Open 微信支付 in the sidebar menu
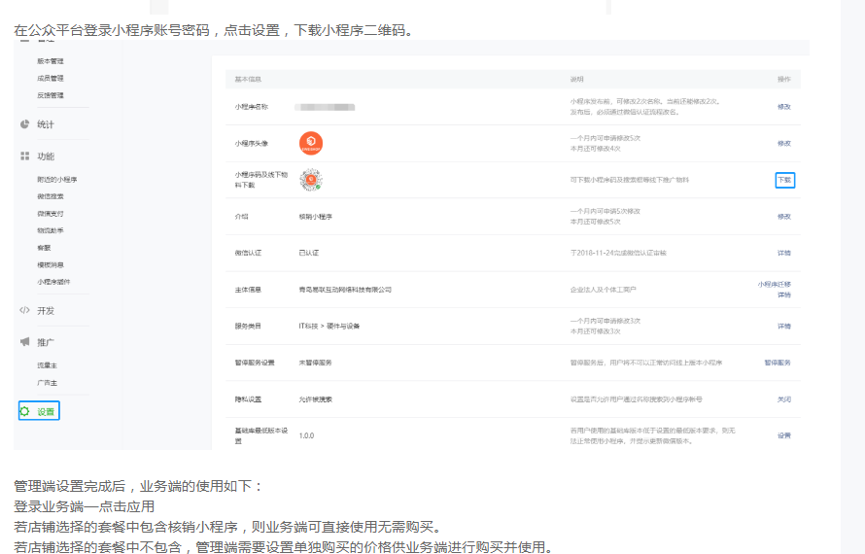 tap(51, 214)
